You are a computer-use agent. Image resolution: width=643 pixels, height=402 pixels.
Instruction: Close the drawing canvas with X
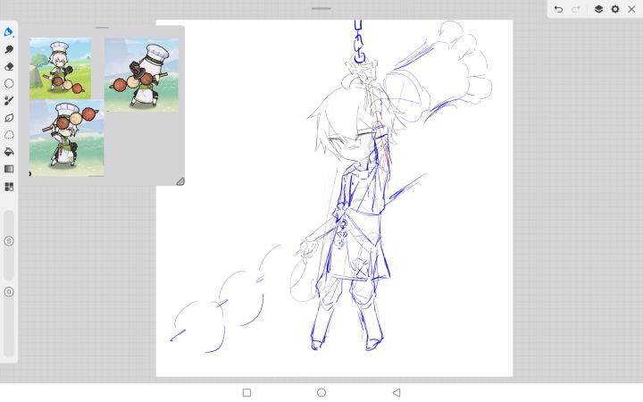coord(631,9)
